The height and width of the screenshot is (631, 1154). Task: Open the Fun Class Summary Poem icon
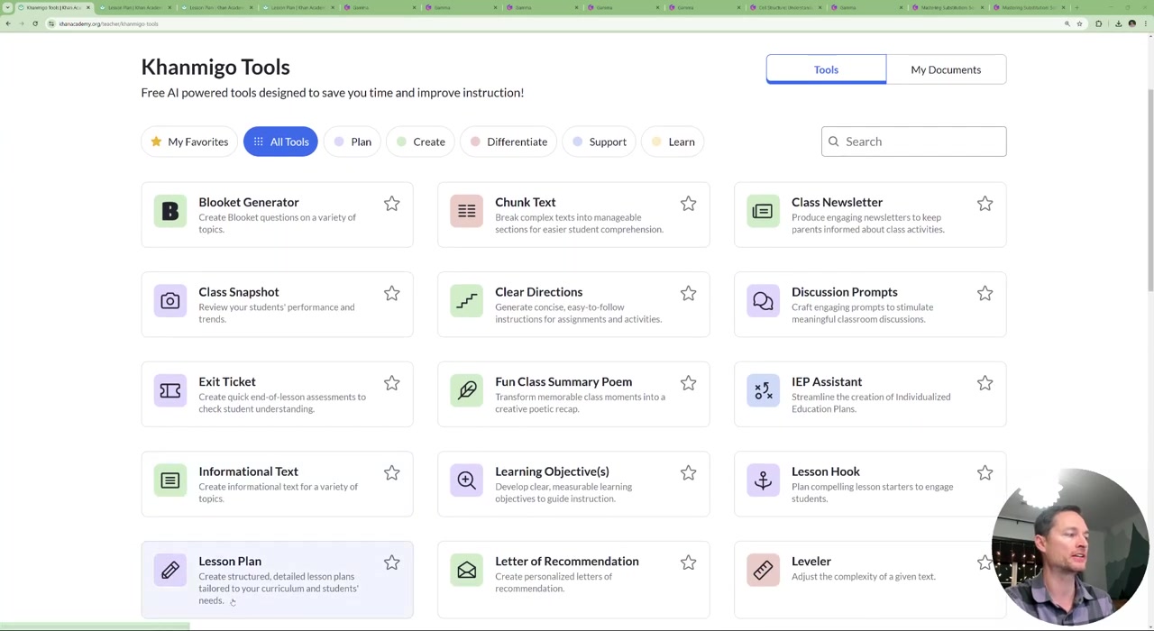(x=467, y=390)
